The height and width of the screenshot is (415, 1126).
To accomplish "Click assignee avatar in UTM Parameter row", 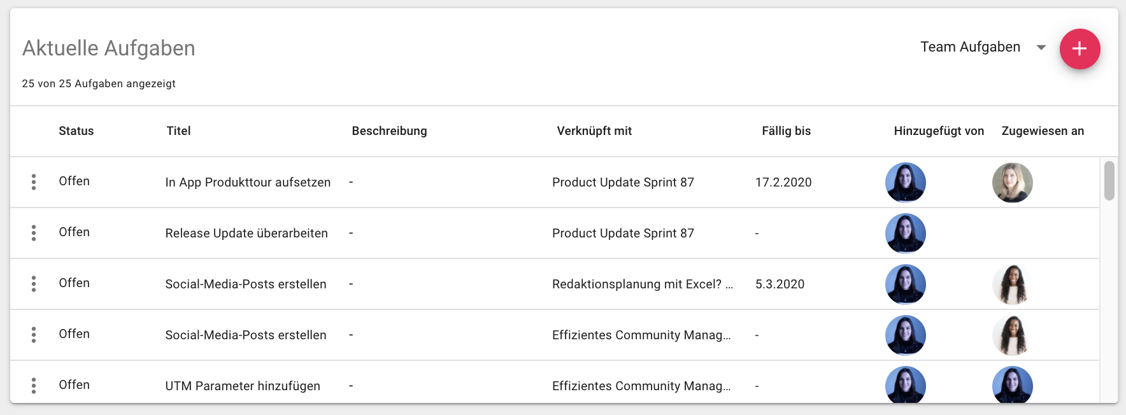I will tap(1012, 385).
